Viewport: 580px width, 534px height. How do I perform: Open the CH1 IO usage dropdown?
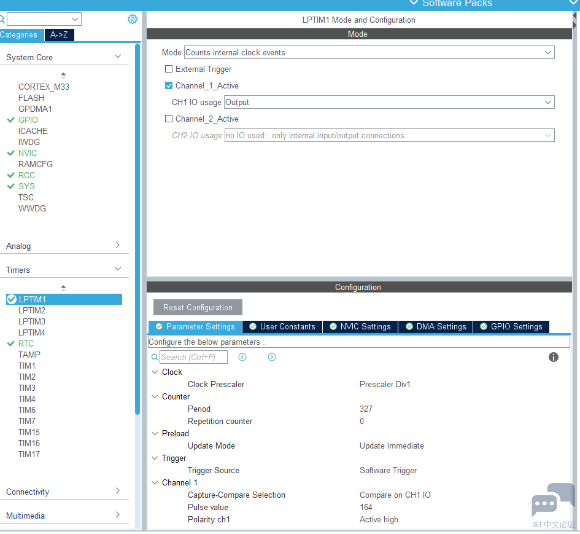pos(389,103)
